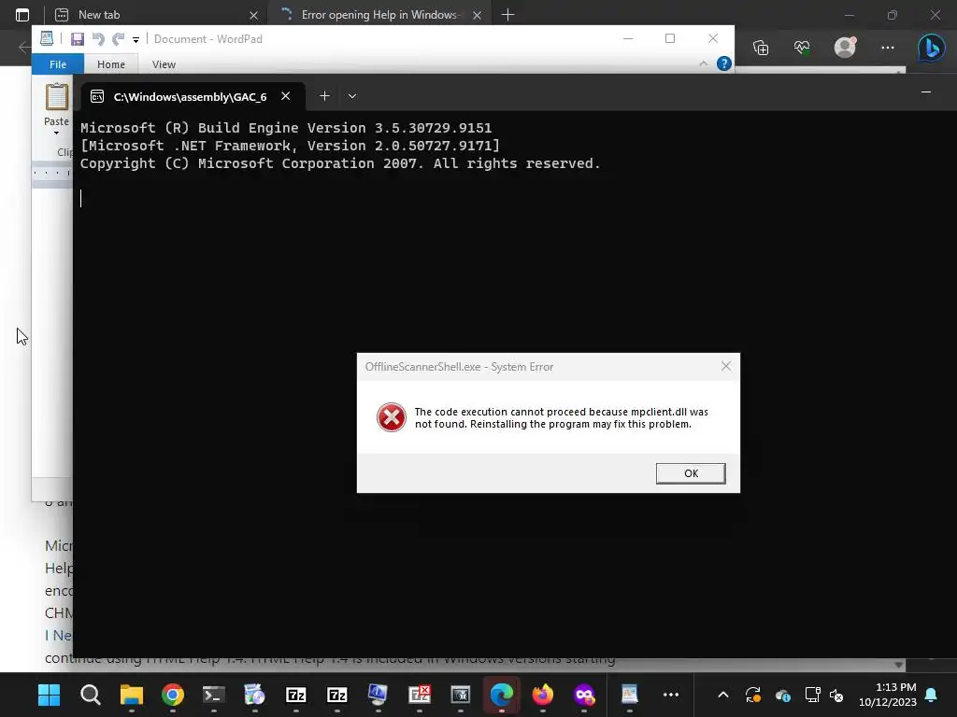Click the Copyright Microsoft Corporation 2007 line

coord(340,163)
